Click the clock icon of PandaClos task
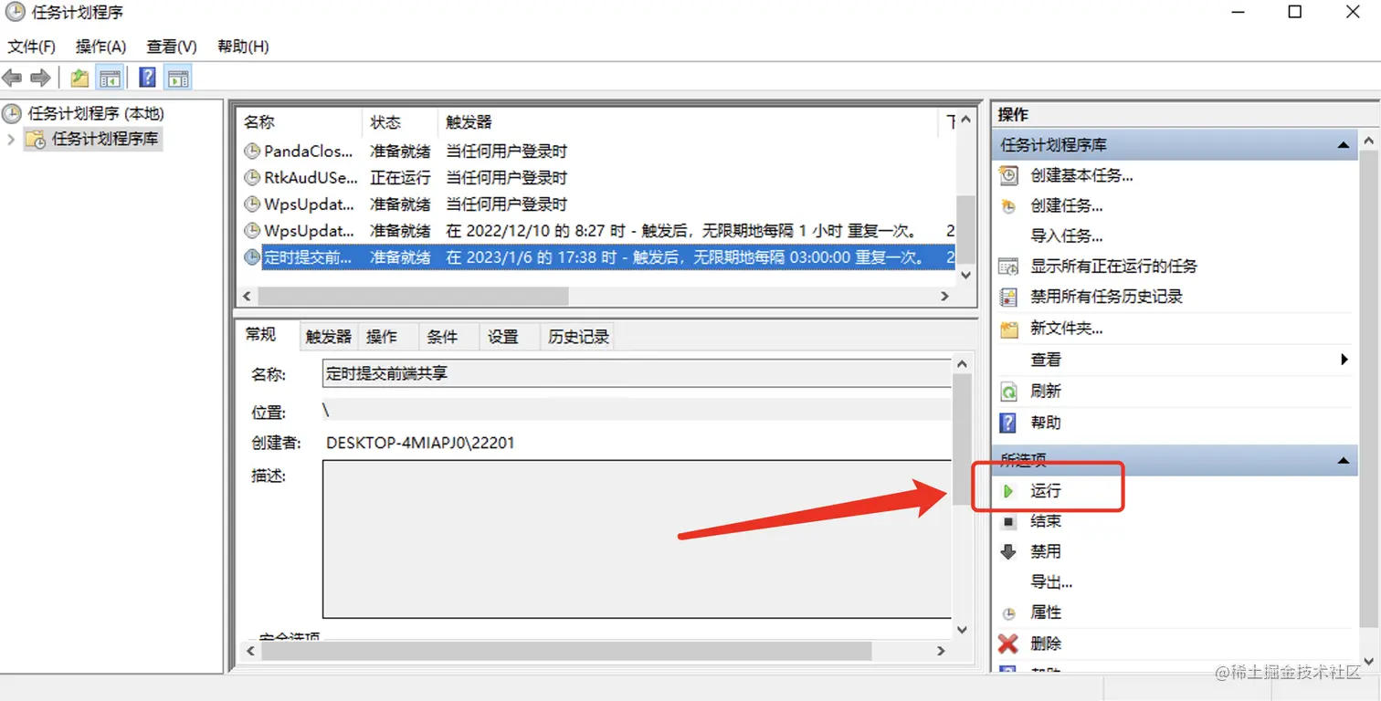 coord(252,152)
